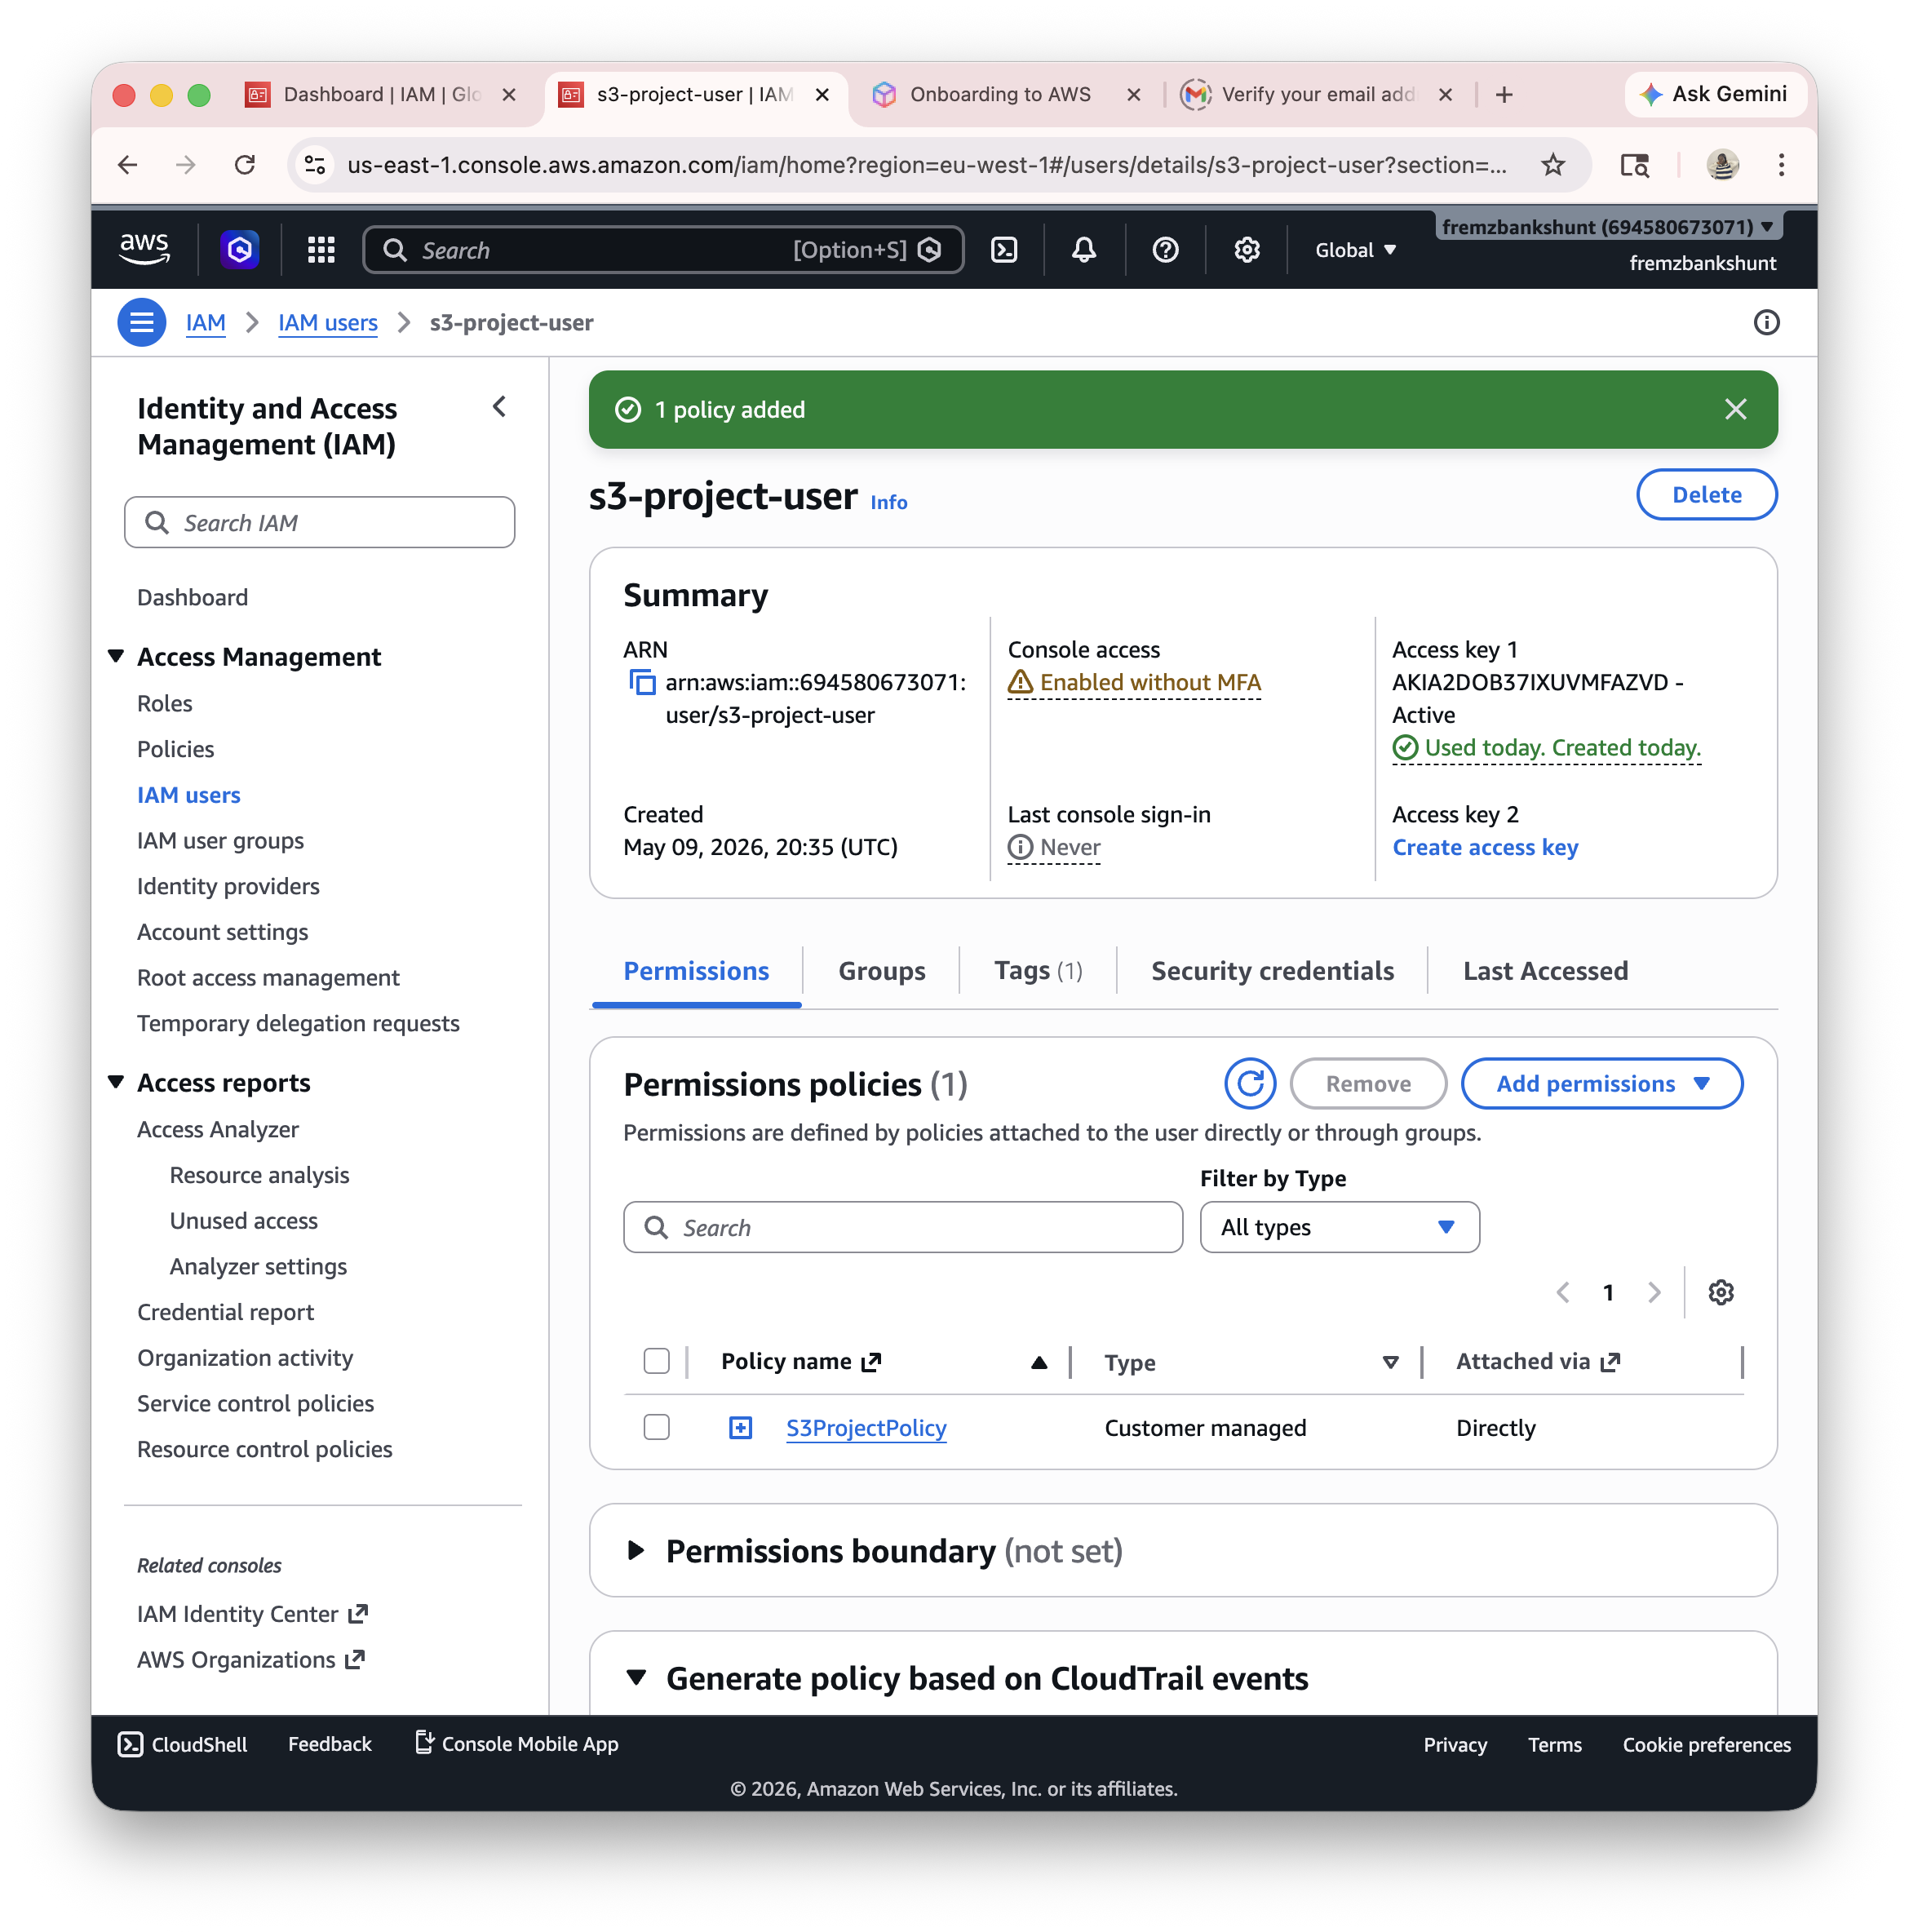Open the notifications bell

tap(1083, 249)
